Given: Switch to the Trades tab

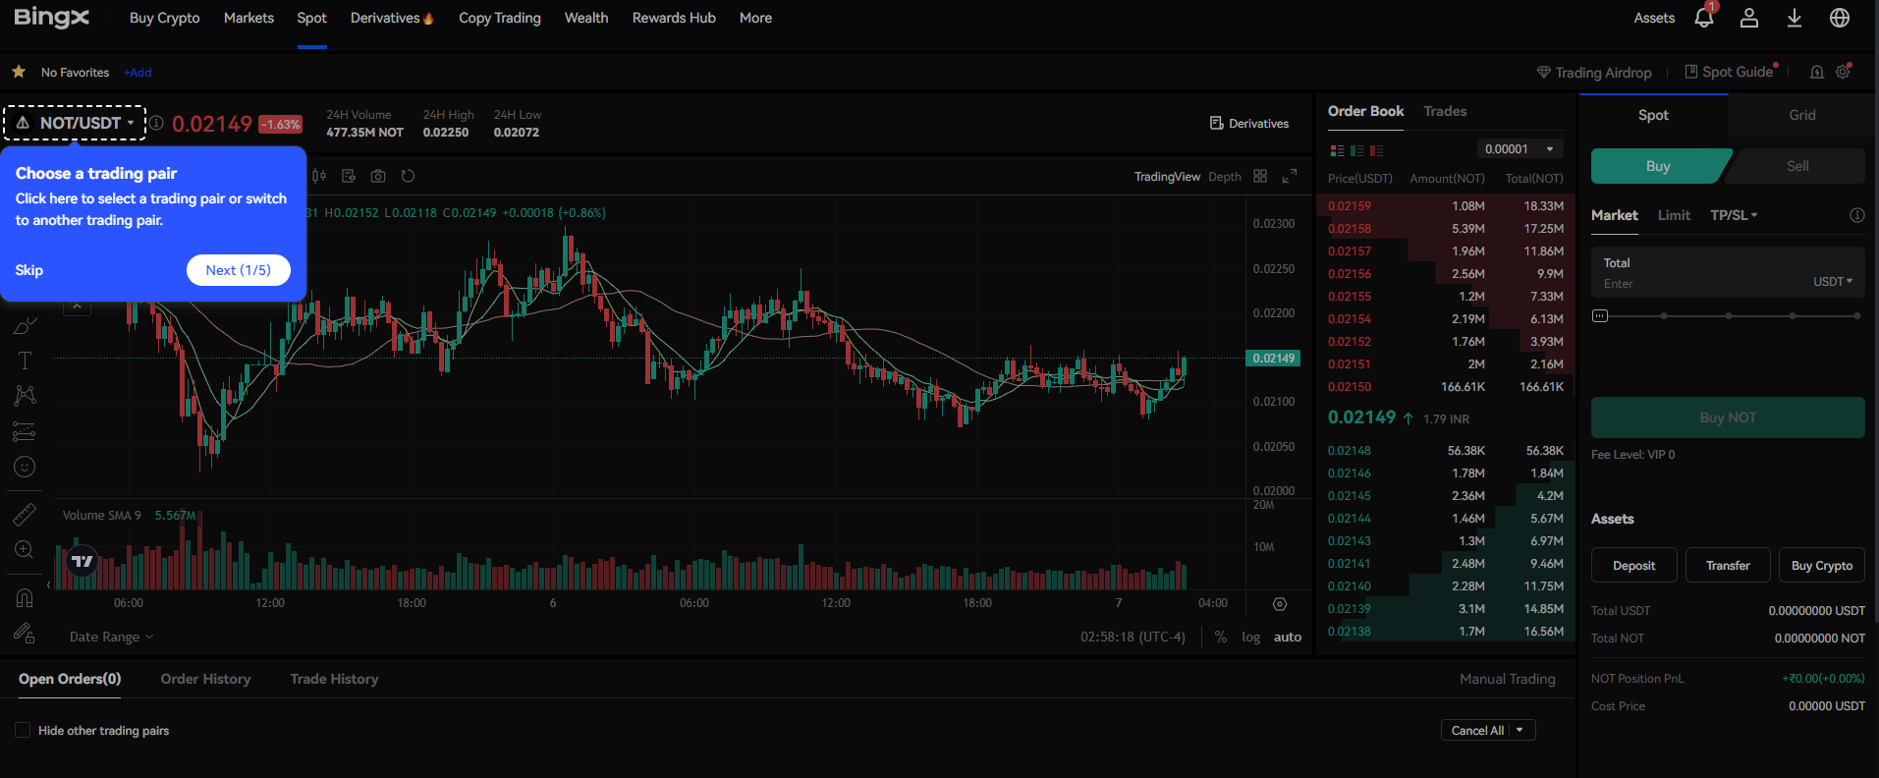Looking at the screenshot, I should tap(1445, 111).
